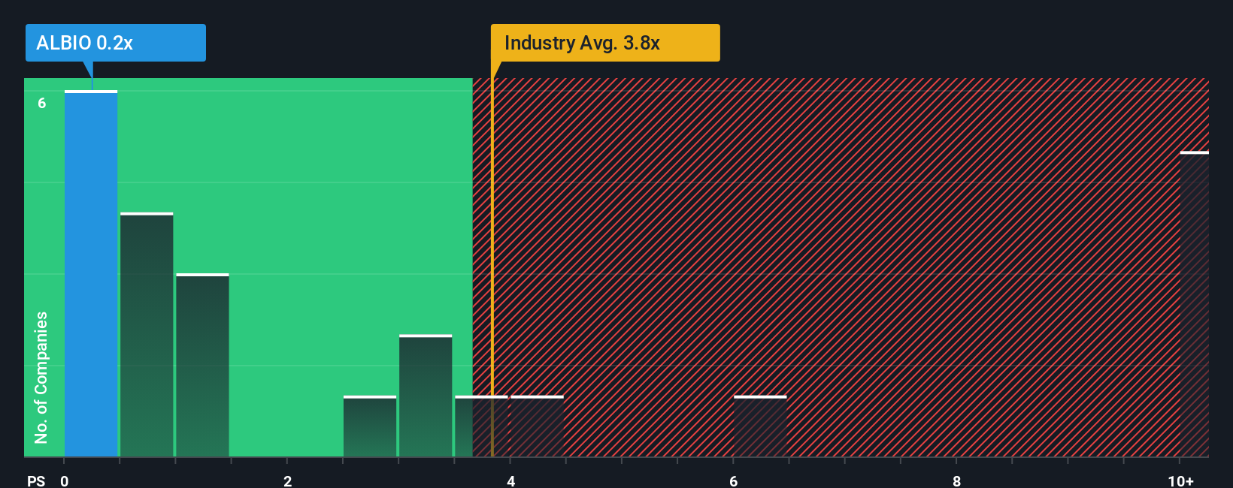Image resolution: width=1233 pixels, height=488 pixels.
Task: Click the y-axis tick label 6
Action: tap(42, 103)
